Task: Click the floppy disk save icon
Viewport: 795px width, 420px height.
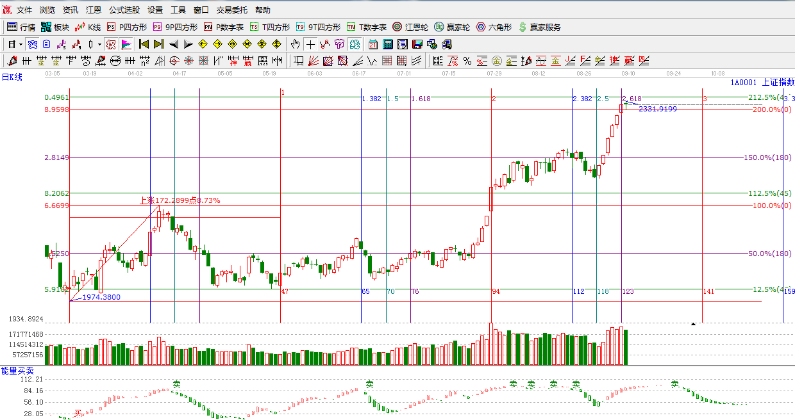Action: (x=417, y=44)
